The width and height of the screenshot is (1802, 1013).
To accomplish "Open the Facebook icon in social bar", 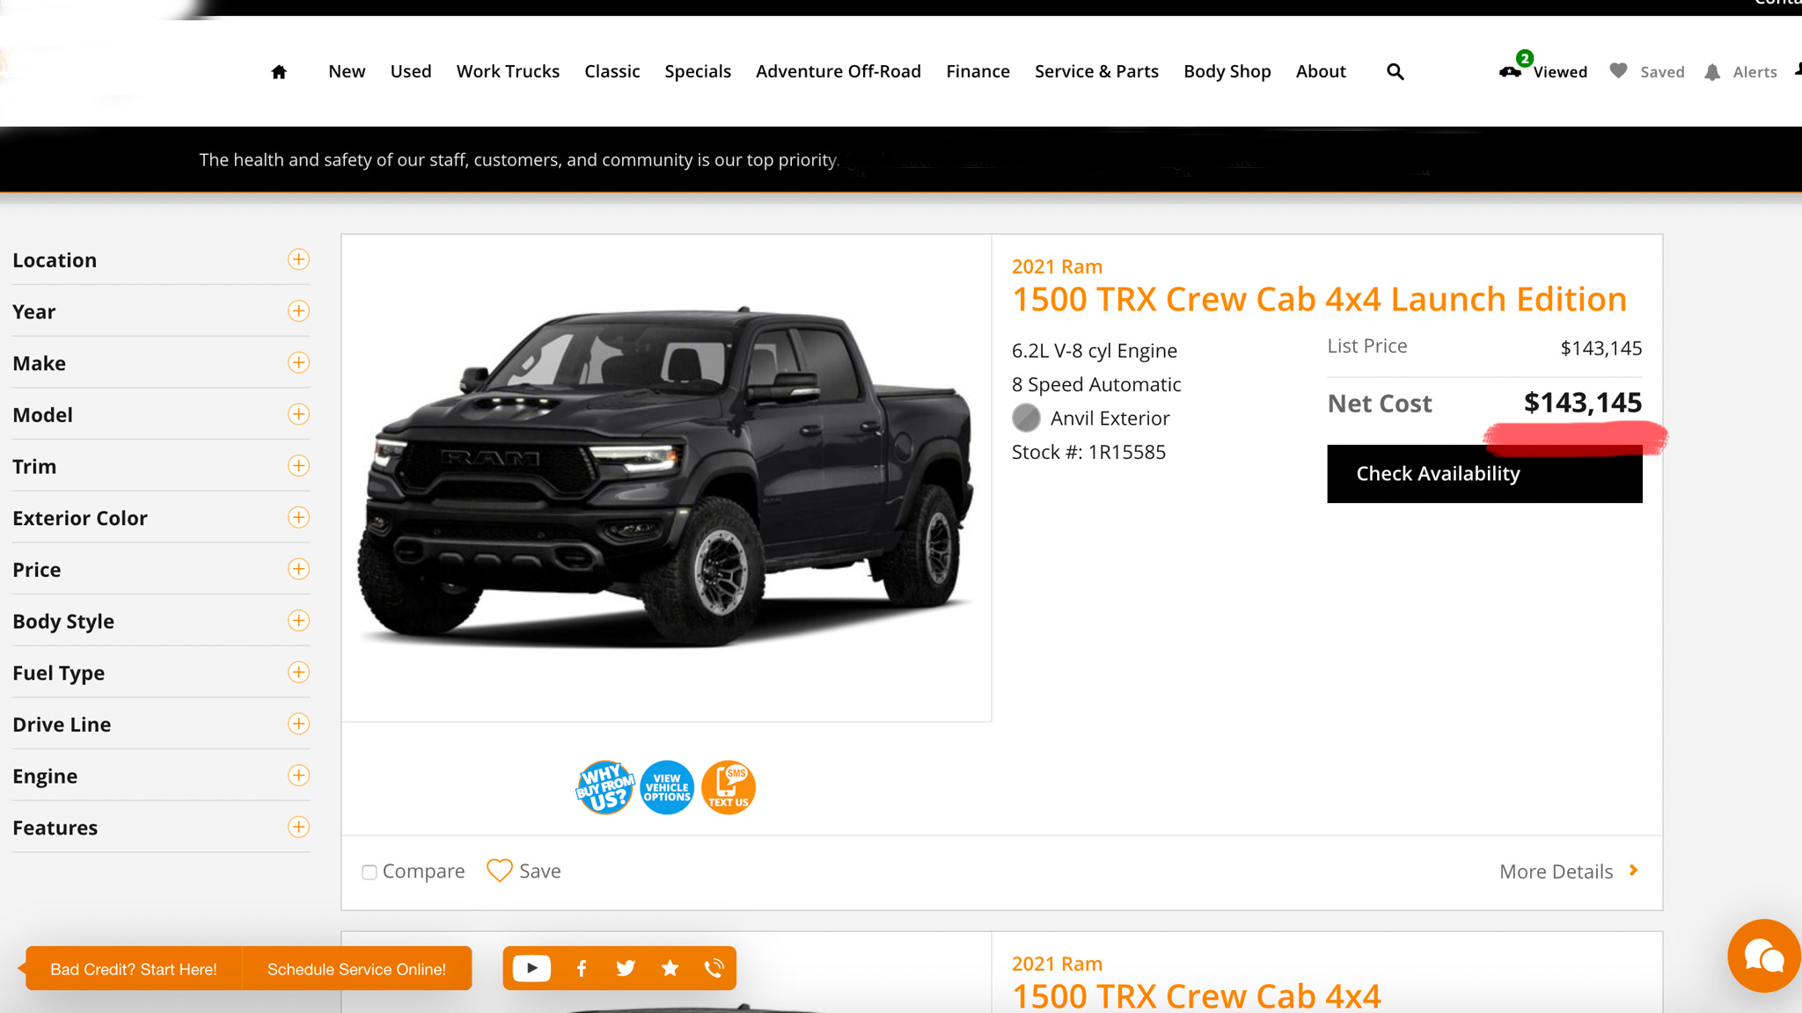I will click(582, 968).
